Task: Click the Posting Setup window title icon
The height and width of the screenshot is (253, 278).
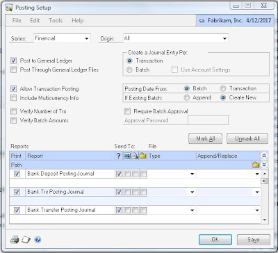Action: 9,8
